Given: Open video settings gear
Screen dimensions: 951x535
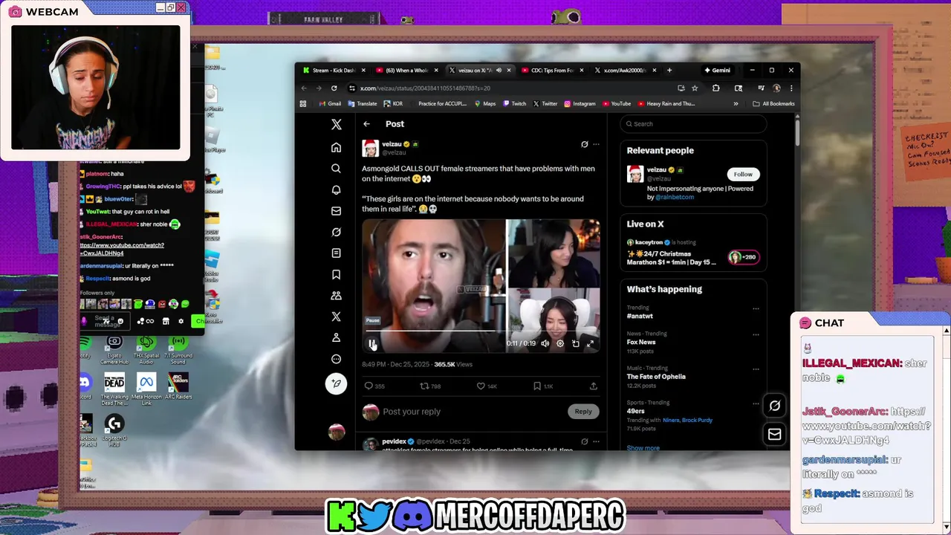Looking at the screenshot, I should click(560, 343).
